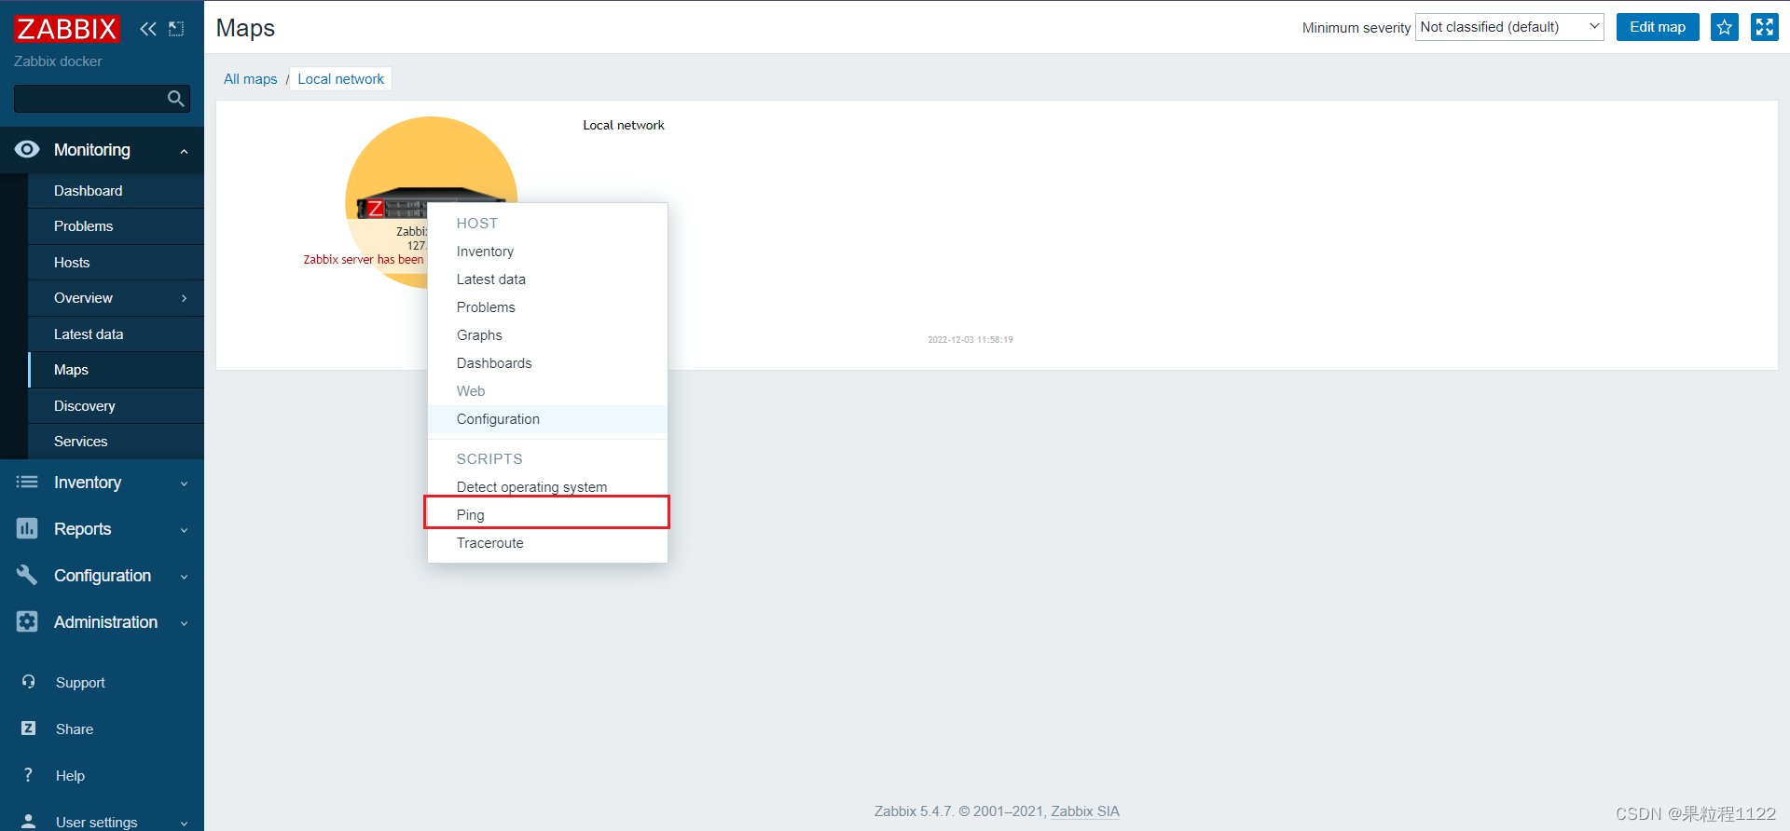Open Graphs from the context menu
This screenshot has height=831, width=1790.
pos(547,335)
